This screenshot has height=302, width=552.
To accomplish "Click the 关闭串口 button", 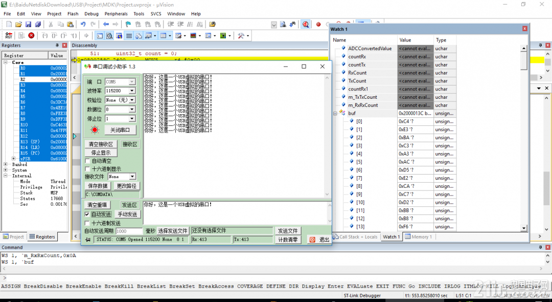I will (x=121, y=130).
